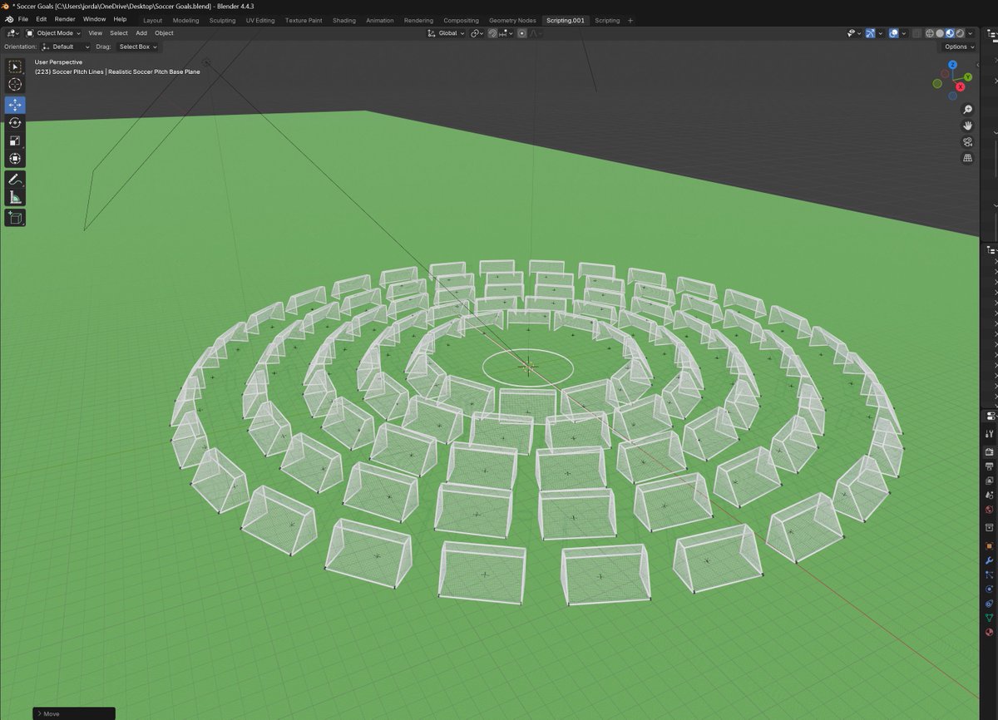
Task: Toggle gizmo visibility button
Action: coord(871,33)
